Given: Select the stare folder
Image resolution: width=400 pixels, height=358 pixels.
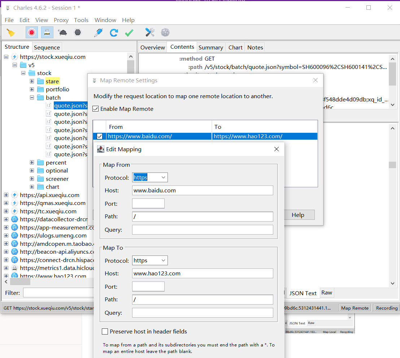Looking at the screenshot, I should 52,81.
